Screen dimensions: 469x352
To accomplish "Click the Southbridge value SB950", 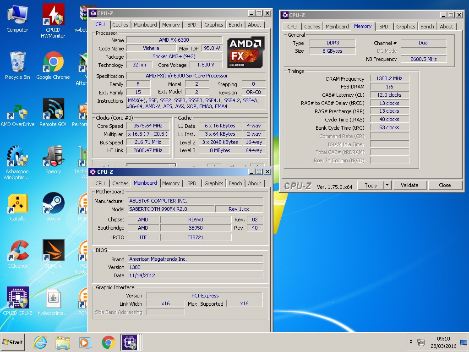I will 196,228.
